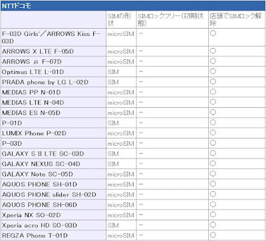266x241 pixels.
Task: Select ARROWS μ F-07D model name
Action: pyautogui.click(x=32, y=62)
